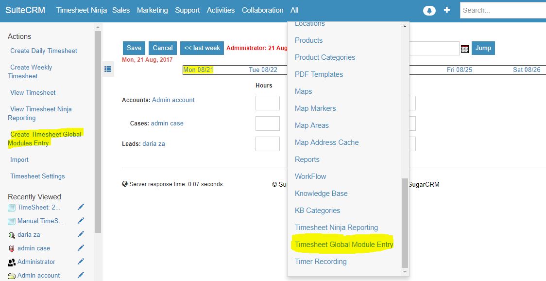Select the Sat 08/26 day column
Screen dimensions: 546x281
click(x=527, y=70)
